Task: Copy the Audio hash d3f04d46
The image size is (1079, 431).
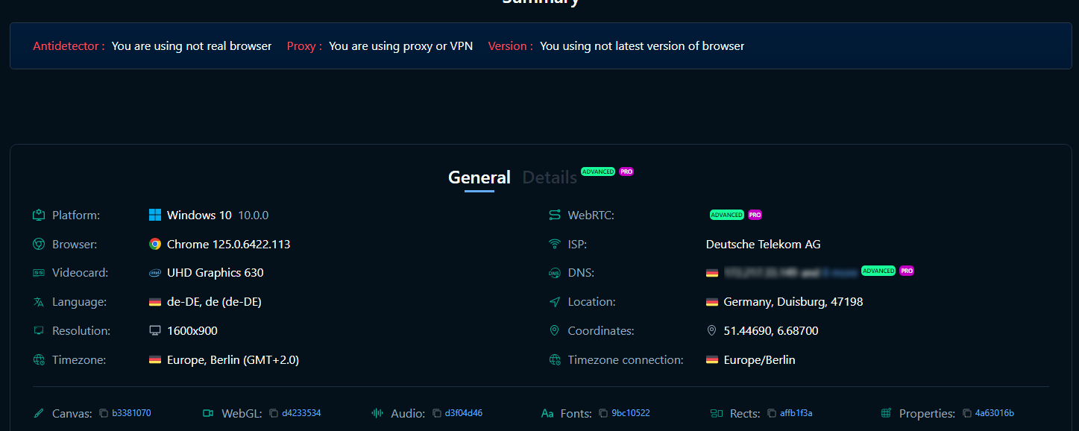Action: pos(436,413)
